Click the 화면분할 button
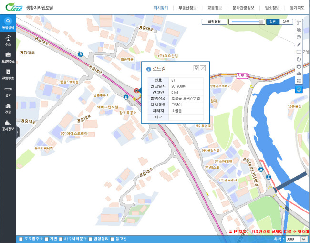This screenshot has width=310, height=243. click(215, 22)
